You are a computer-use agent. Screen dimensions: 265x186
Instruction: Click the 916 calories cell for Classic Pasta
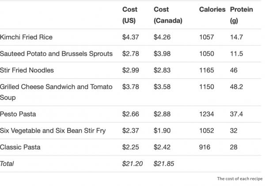204,147
